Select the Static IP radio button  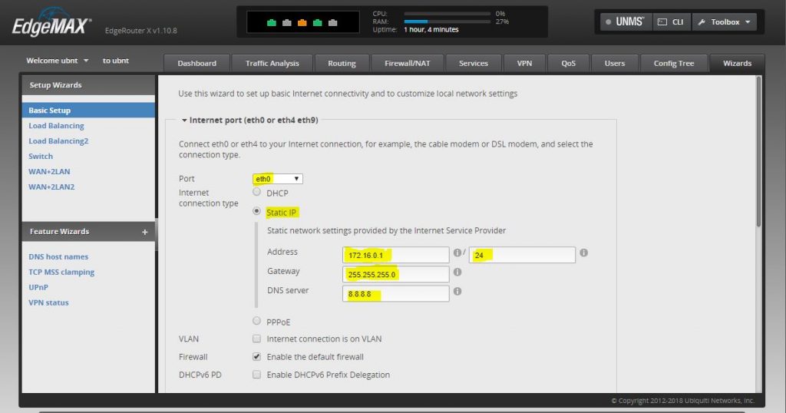256,211
